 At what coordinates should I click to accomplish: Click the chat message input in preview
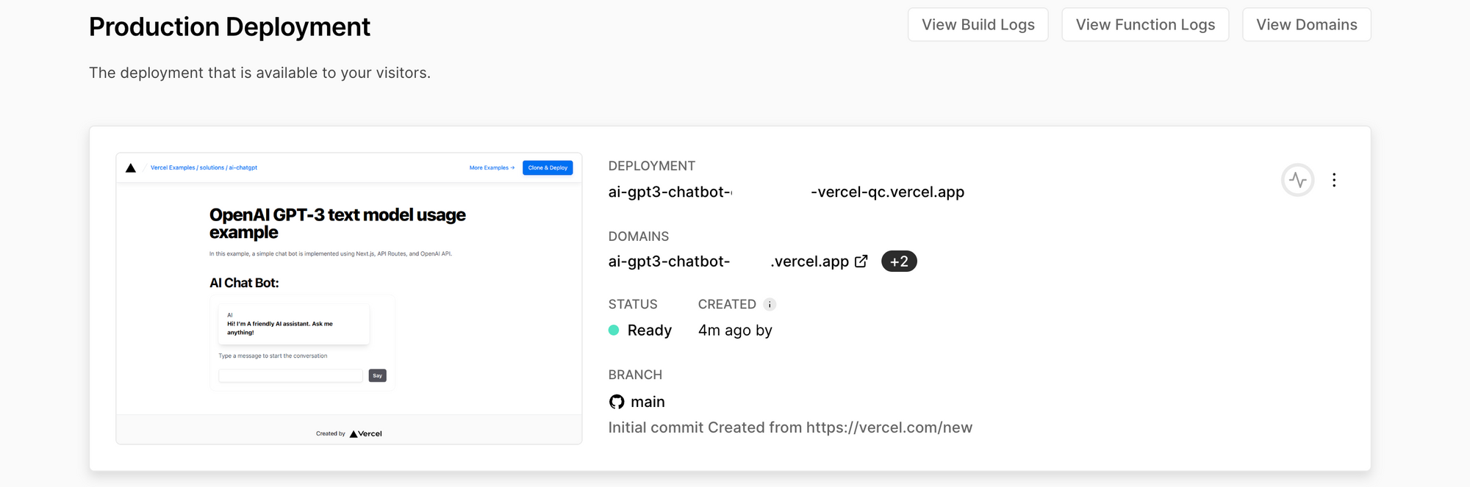click(291, 375)
